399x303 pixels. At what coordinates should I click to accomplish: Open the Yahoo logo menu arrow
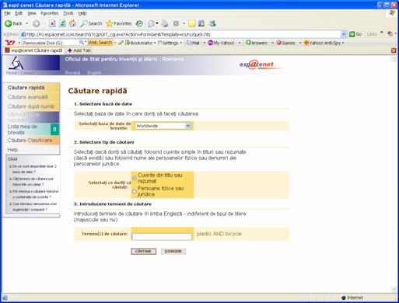(19, 43)
